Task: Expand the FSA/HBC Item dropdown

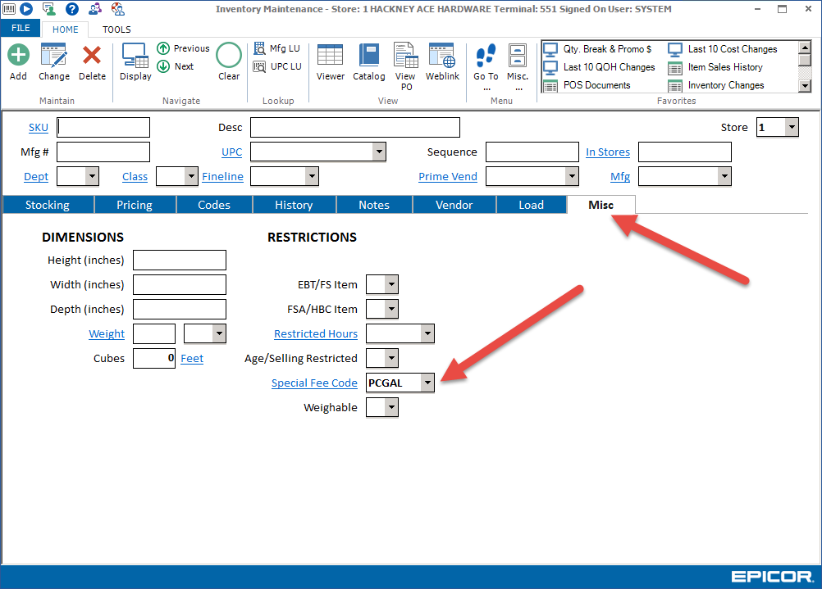Action: click(391, 309)
